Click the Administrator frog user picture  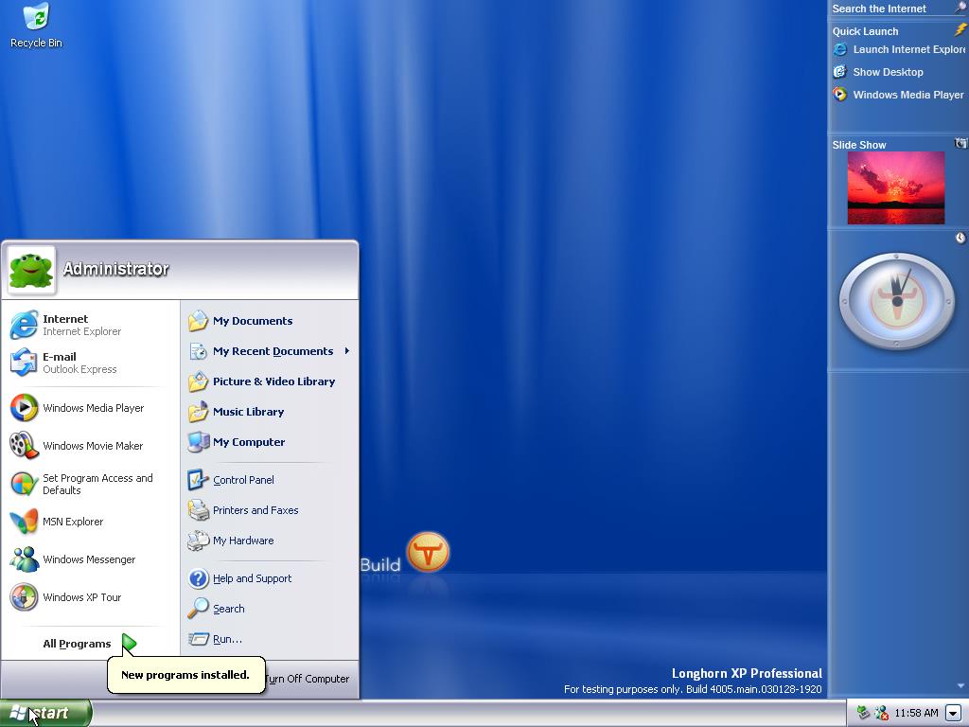coord(31,271)
